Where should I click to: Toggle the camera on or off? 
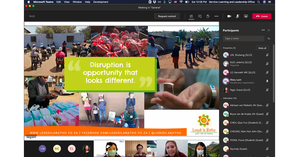point(229,16)
